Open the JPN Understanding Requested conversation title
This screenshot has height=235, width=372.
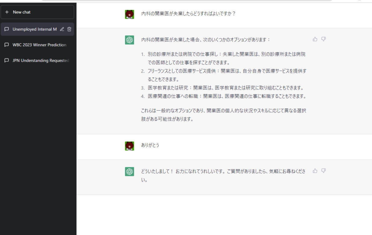(x=40, y=60)
